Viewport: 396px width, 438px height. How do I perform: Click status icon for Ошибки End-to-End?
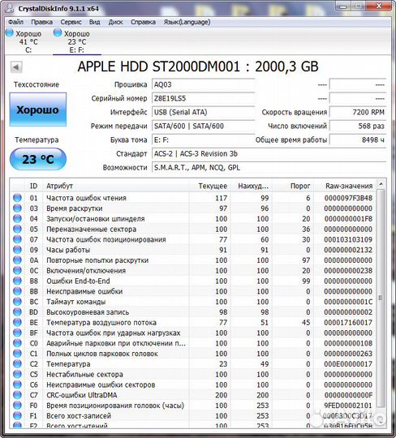pos(17,281)
